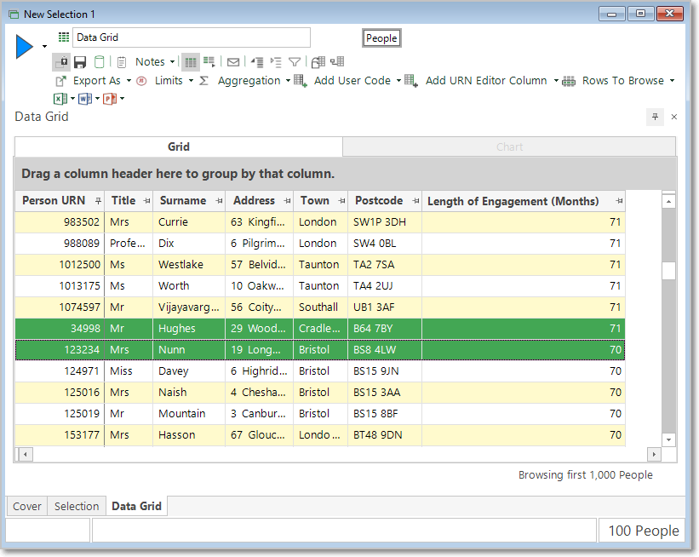
Task: Open the Excel export dropdown arrow
Action: click(x=72, y=99)
